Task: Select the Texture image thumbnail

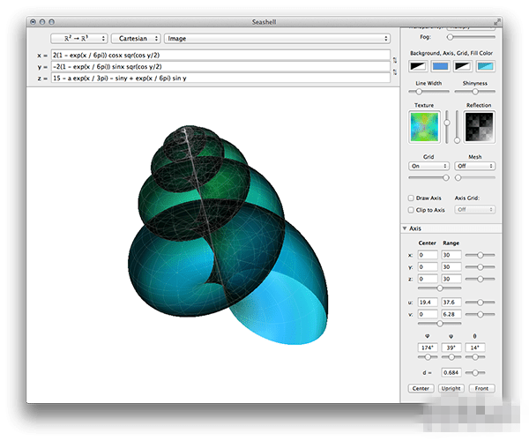Action: 425,127
